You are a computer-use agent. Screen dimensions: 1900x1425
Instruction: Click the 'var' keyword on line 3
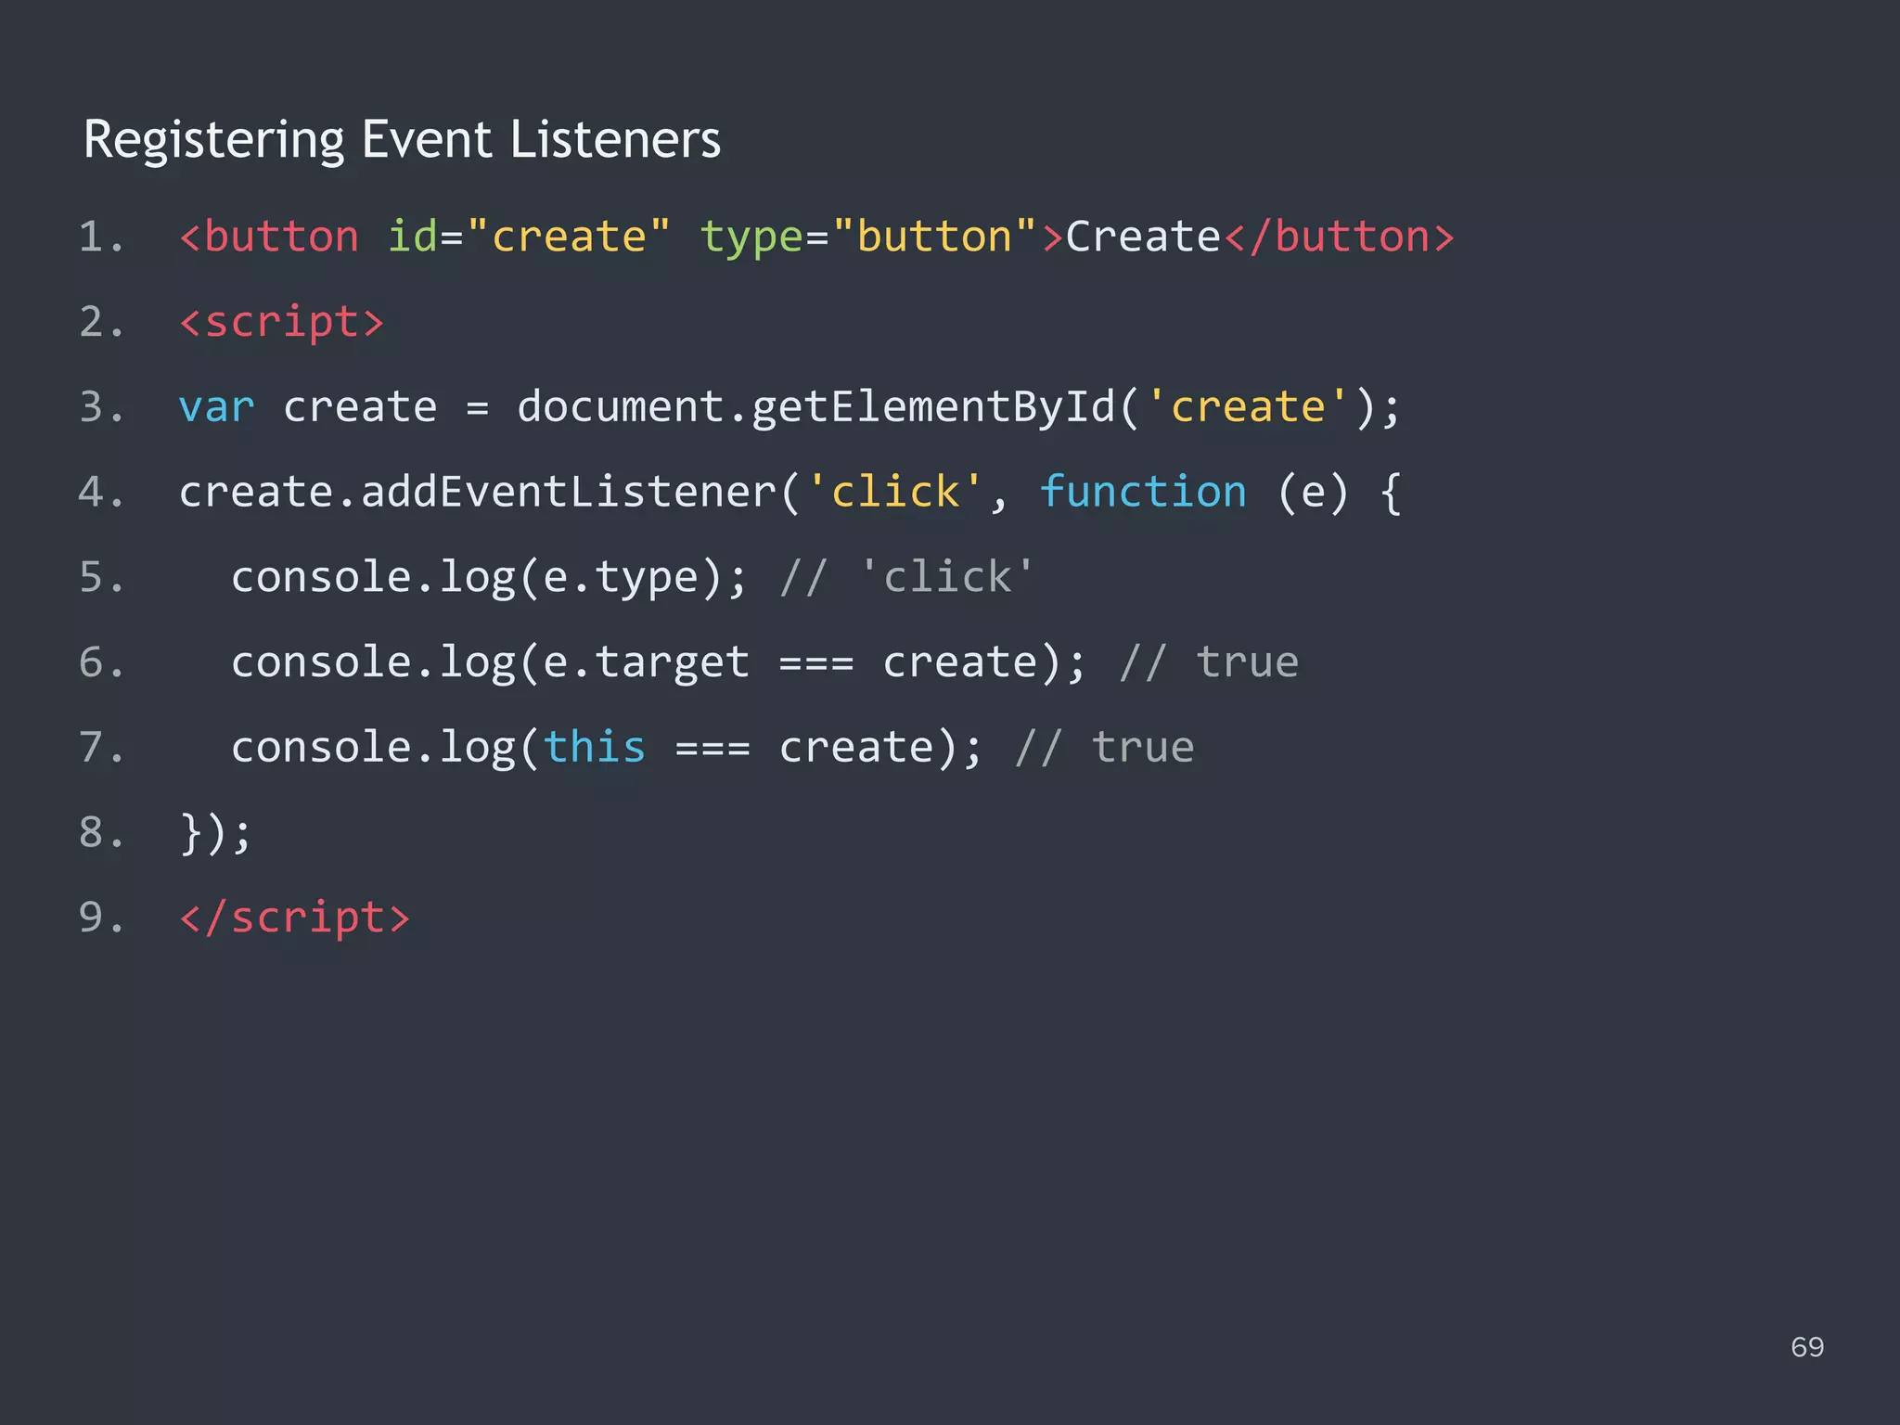216,408
